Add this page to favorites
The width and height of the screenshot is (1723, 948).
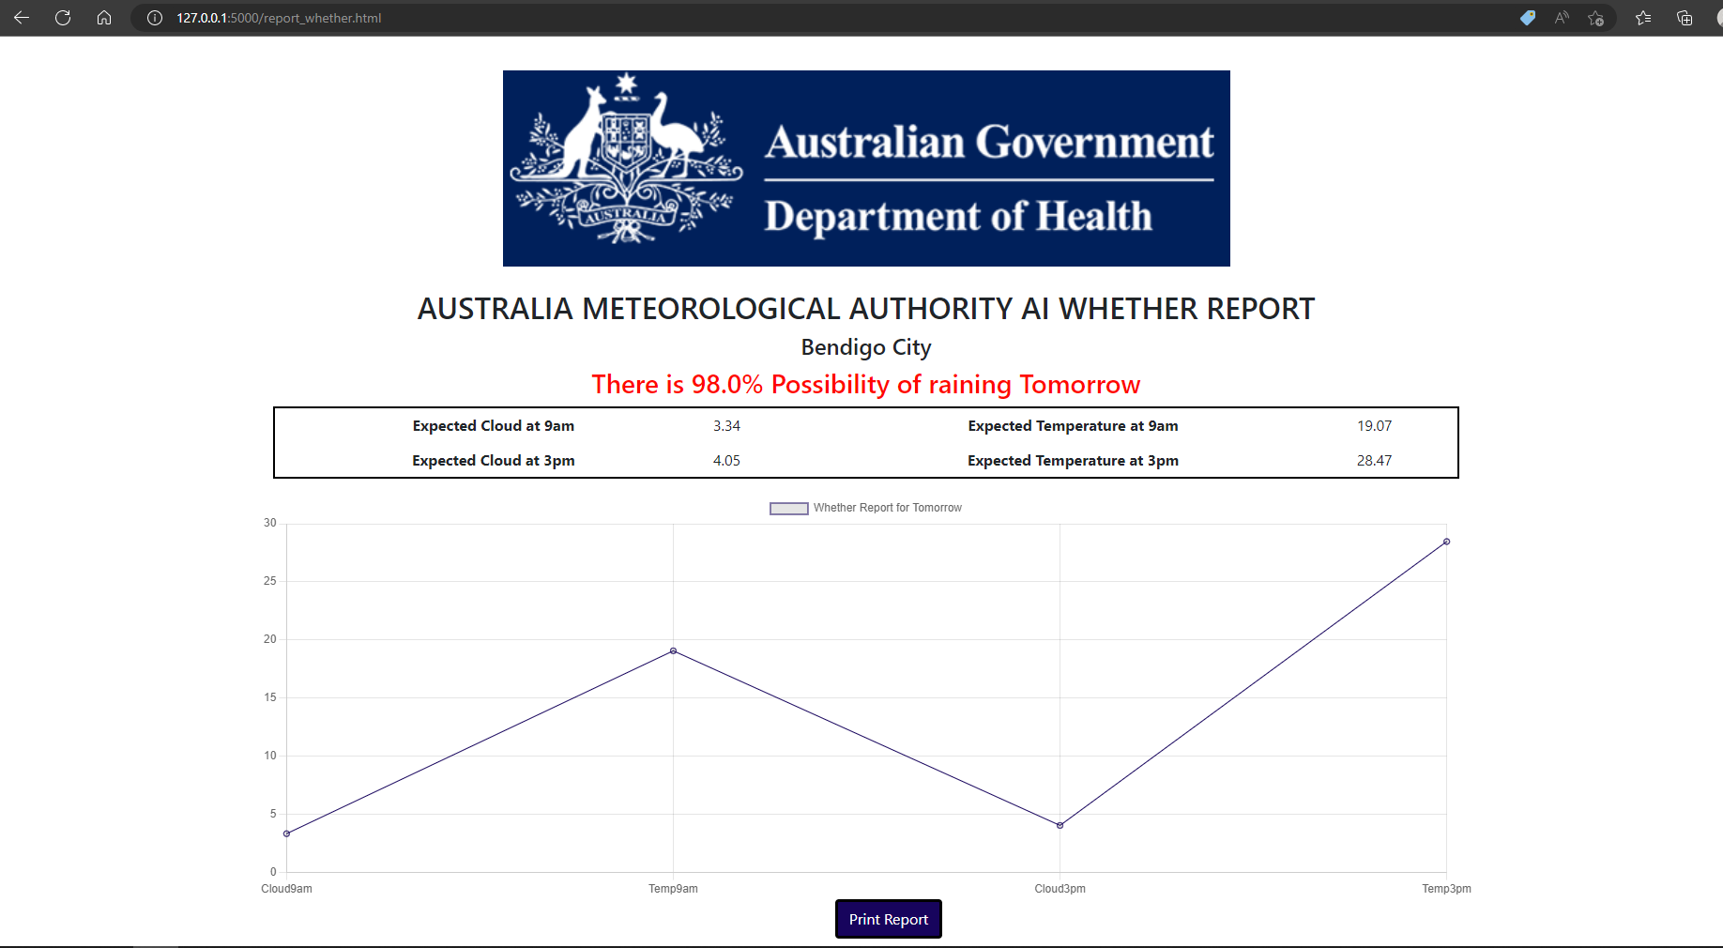(x=1595, y=18)
